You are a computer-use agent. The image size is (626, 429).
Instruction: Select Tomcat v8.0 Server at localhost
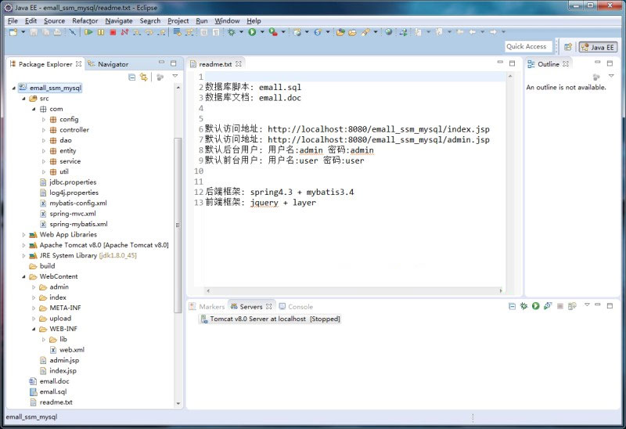pyautogui.click(x=274, y=319)
